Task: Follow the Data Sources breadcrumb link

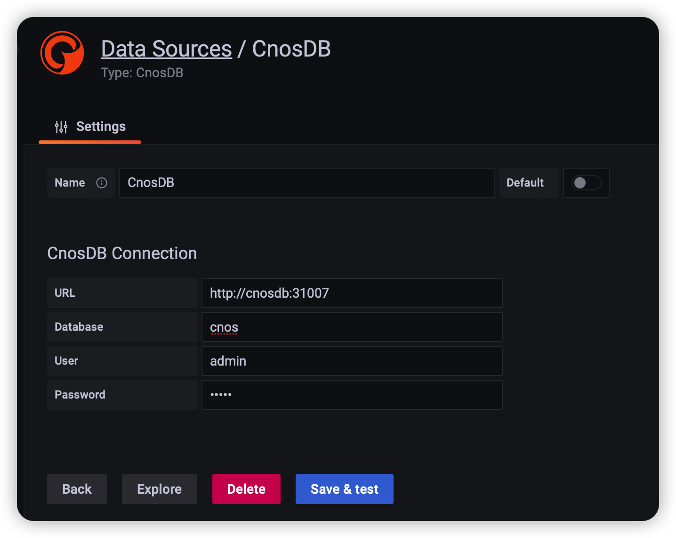Action: (x=166, y=49)
